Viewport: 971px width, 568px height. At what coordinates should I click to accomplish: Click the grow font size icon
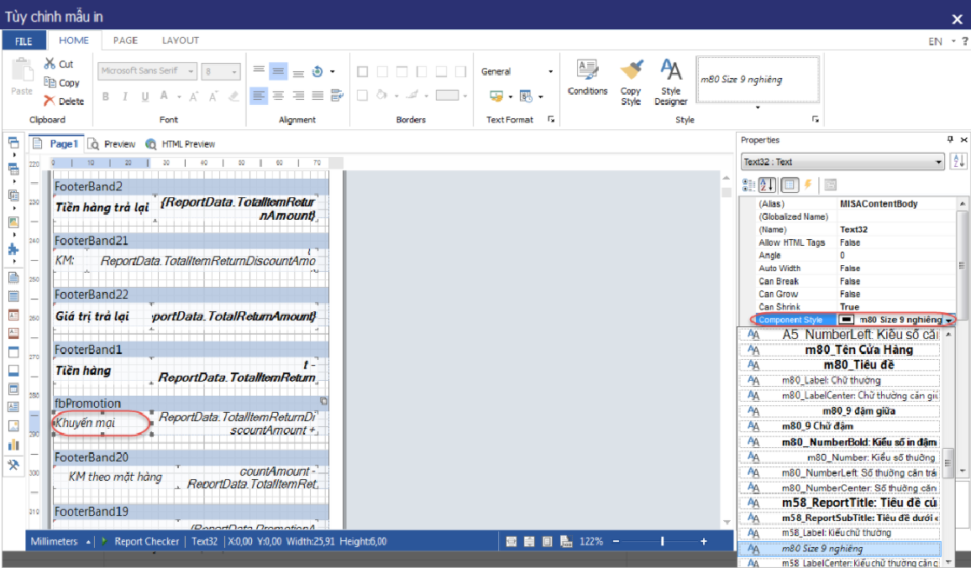coord(194,96)
